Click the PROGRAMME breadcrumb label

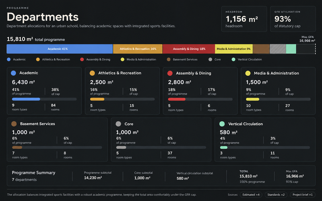coord(18,8)
